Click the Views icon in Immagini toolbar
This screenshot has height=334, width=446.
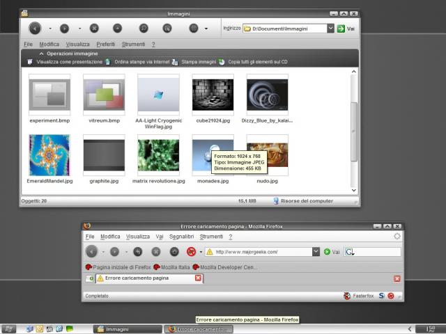pos(194,28)
